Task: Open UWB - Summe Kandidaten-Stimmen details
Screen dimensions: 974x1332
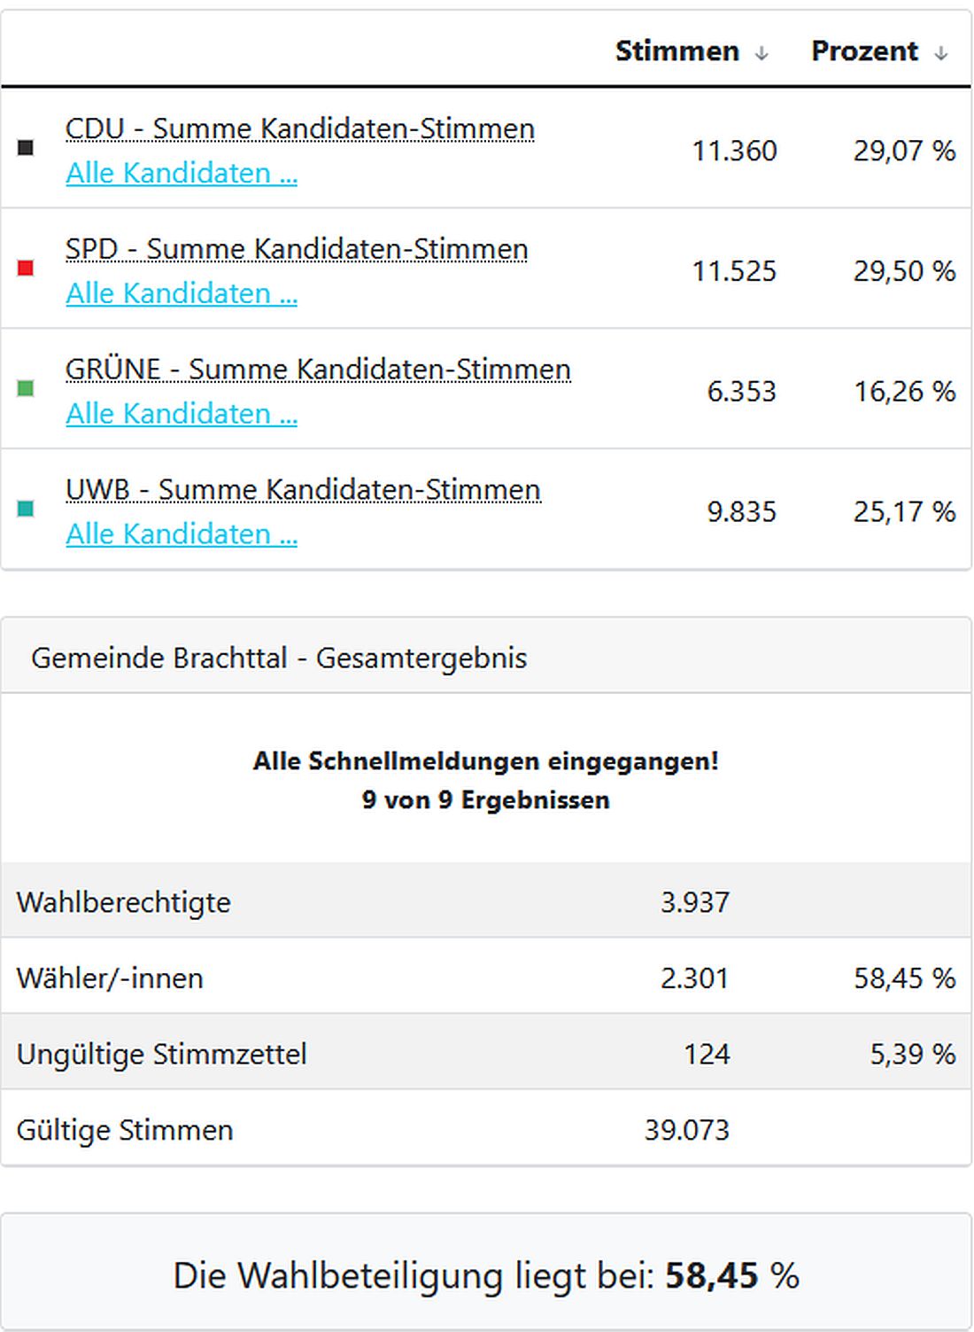Action: [303, 489]
